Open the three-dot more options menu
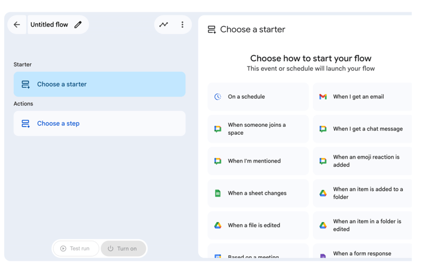426x268 pixels. [182, 25]
